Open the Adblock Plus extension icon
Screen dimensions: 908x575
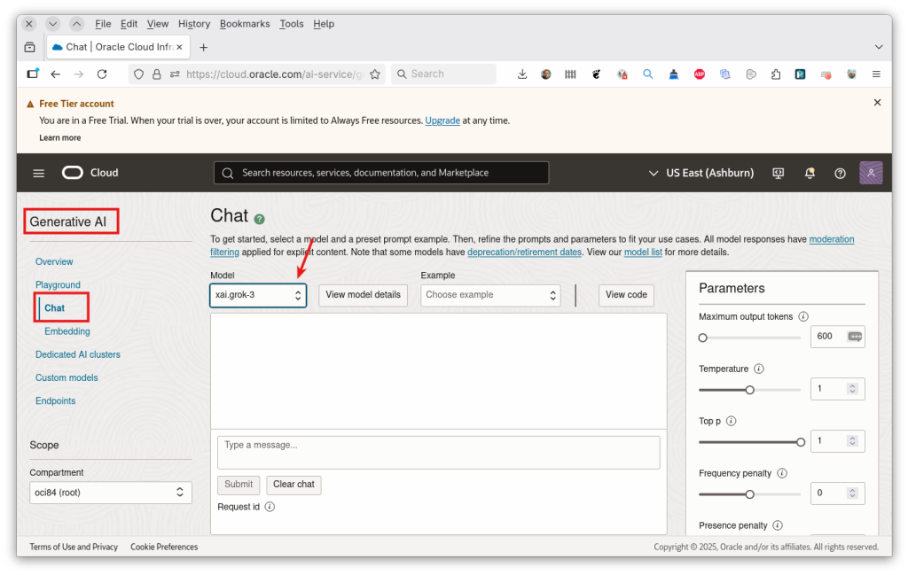pos(700,74)
